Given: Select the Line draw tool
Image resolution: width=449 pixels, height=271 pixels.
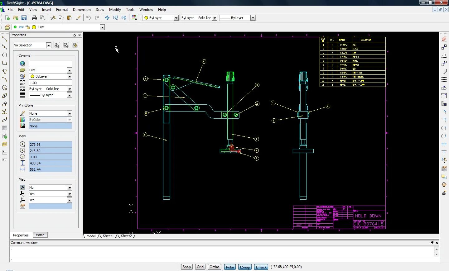Looking at the screenshot, I should pos(4,39).
